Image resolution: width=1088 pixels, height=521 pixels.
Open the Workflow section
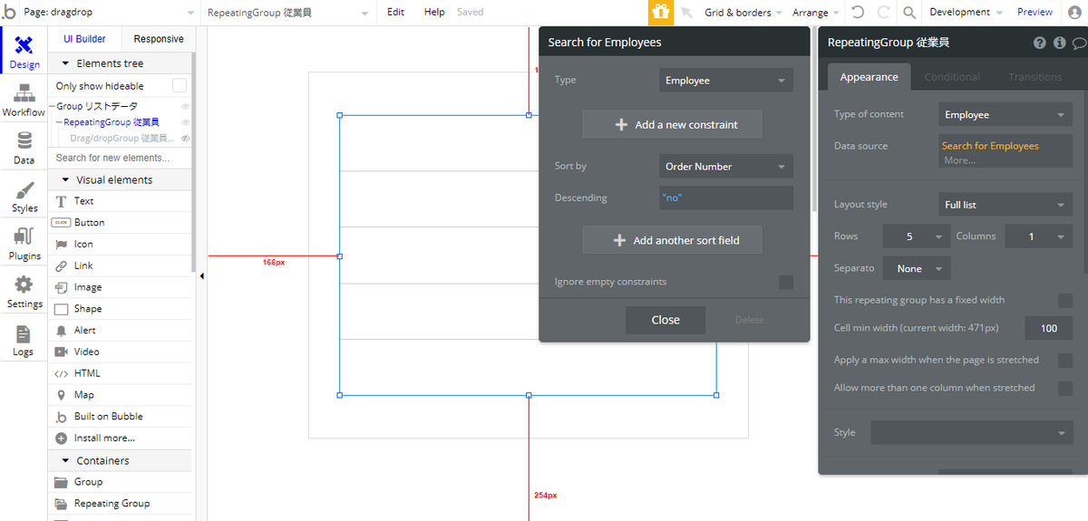(24, 101)
